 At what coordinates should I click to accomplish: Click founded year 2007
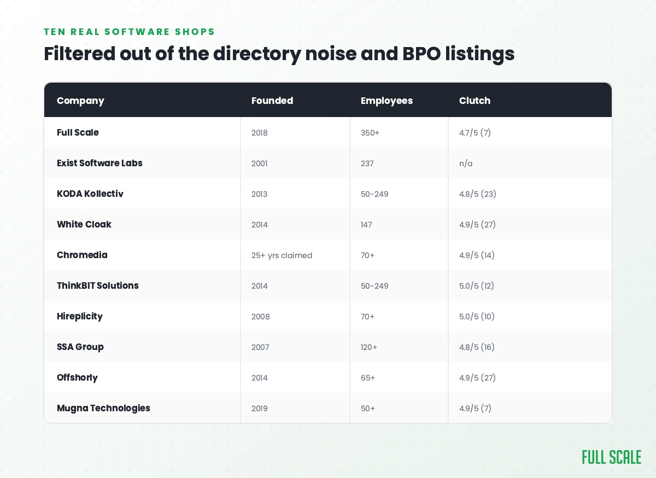click(260, 347)
